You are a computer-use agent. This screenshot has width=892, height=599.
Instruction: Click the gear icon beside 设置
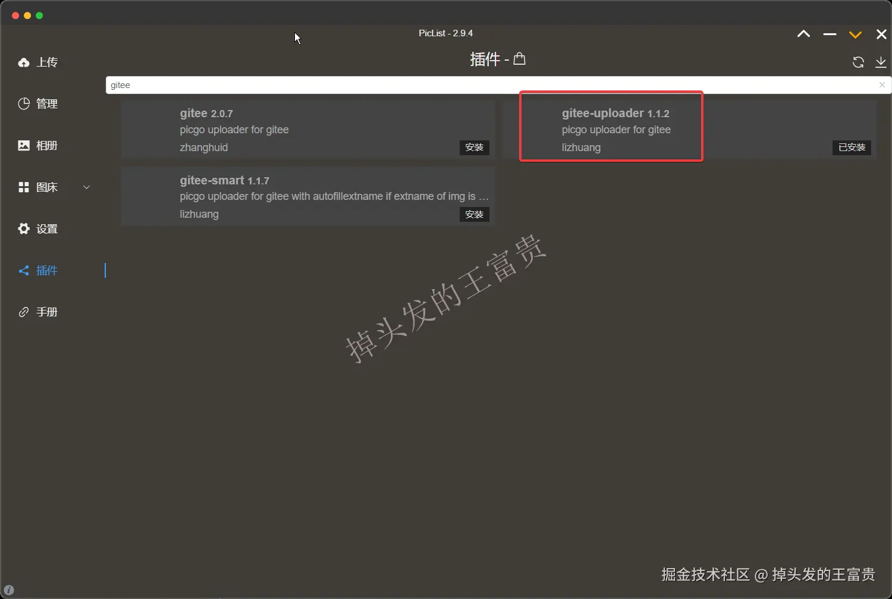click(24, 228)
